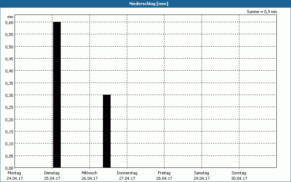This screenshot has height=182, width=291.
Task: Select the date 24.04.17
Action: coord(15,178)
